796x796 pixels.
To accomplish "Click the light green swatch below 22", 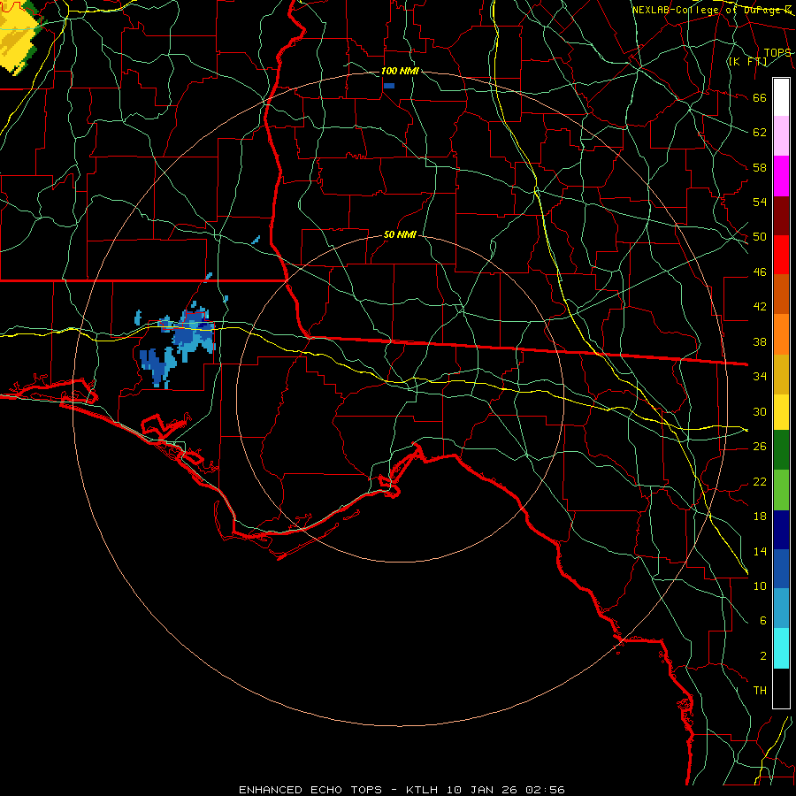I will click(x=781, y=490).
